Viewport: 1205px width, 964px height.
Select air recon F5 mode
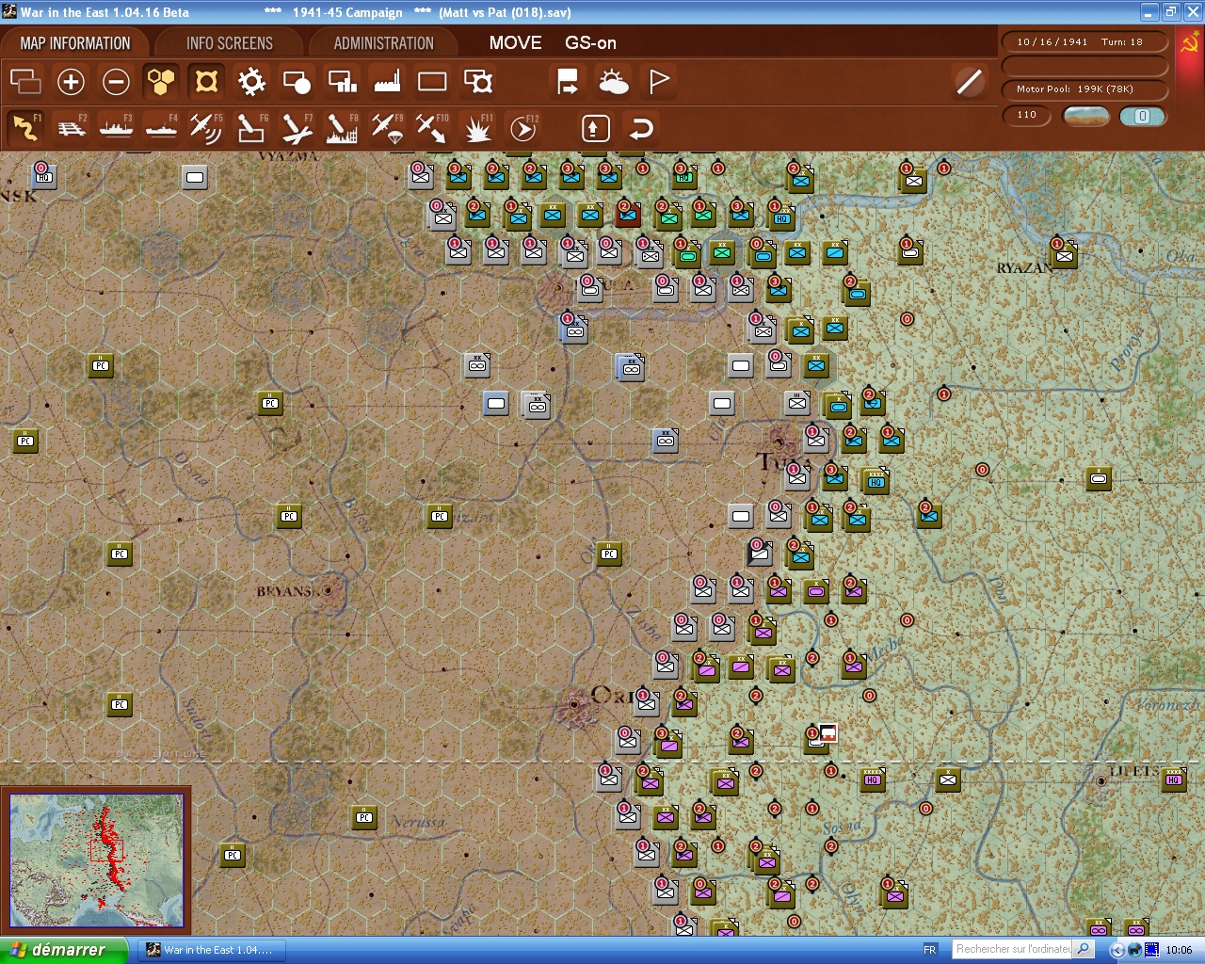tap(206, 128)
